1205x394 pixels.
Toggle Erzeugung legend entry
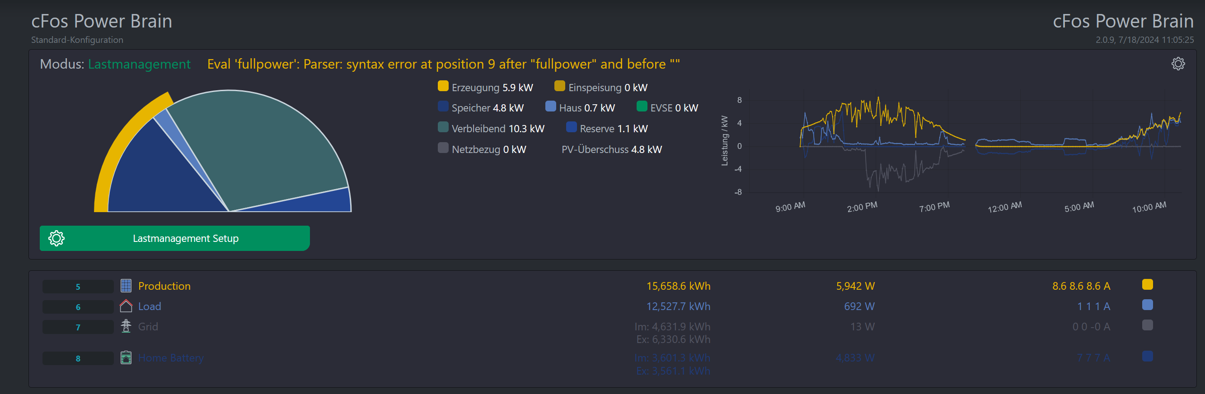[x=485, y=88]
